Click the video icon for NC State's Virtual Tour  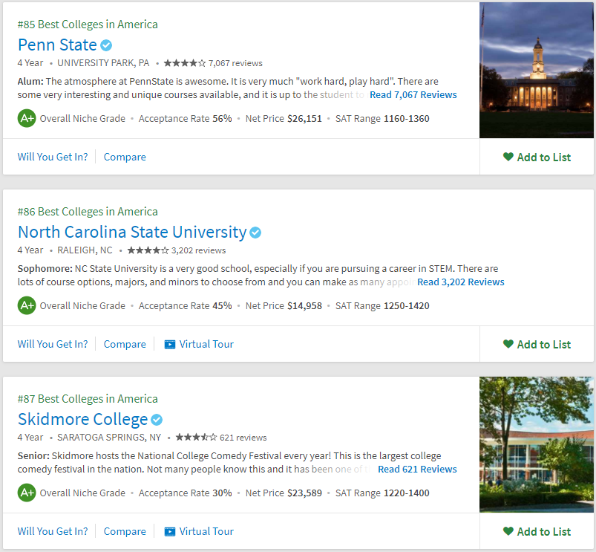(x=170, y=344)
